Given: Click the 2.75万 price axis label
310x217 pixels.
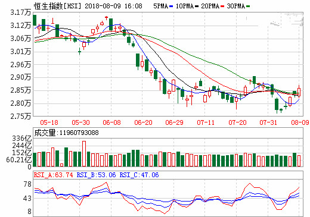Looking at the screenshot, I should coord(21,116).
